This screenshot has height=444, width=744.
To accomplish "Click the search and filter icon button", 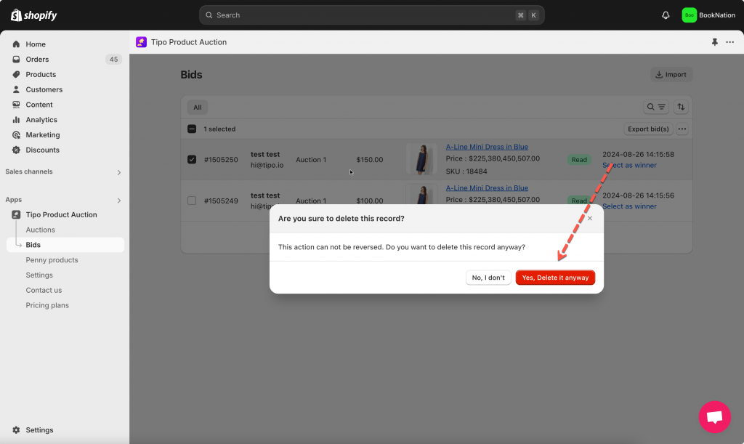I will pos(656,107).
